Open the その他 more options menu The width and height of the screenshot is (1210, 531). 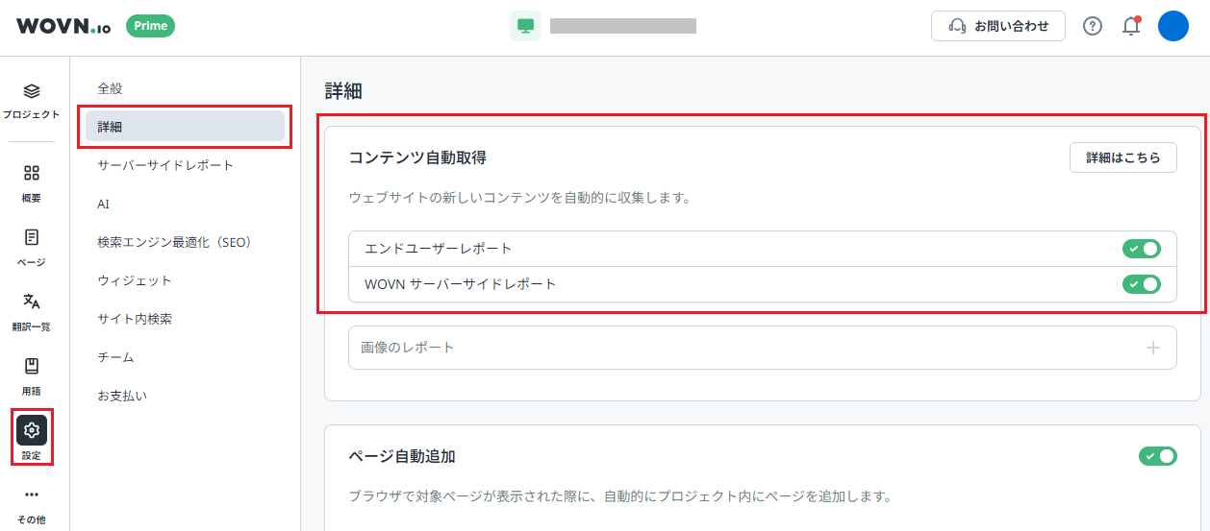point(31,495)
